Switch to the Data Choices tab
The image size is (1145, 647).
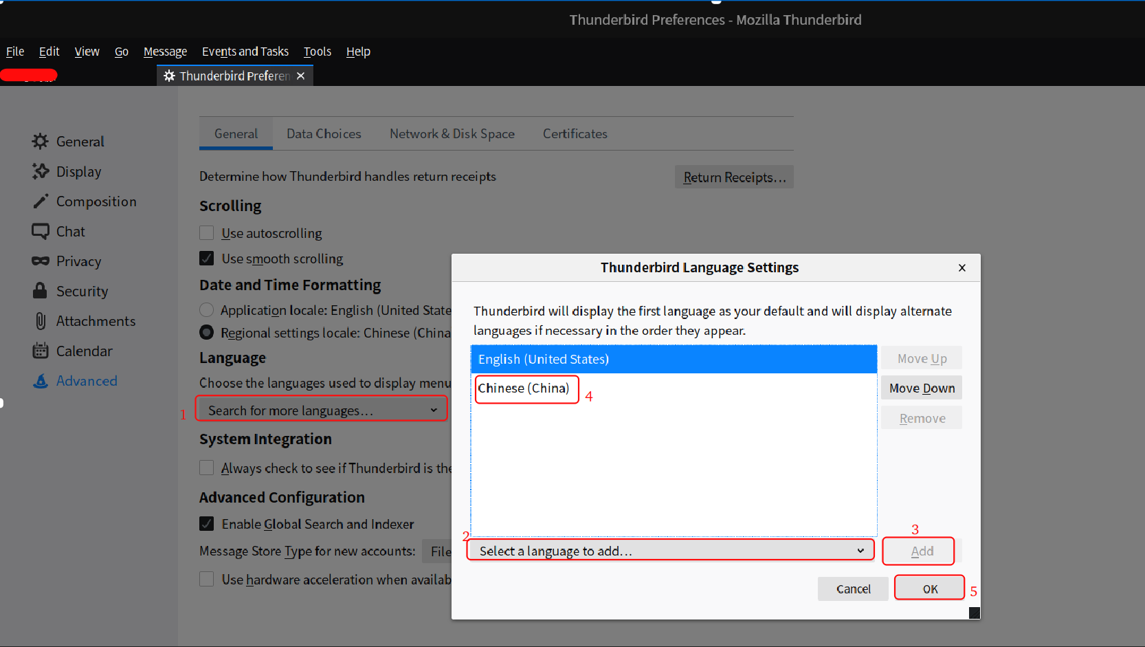[x=324, y=134]
